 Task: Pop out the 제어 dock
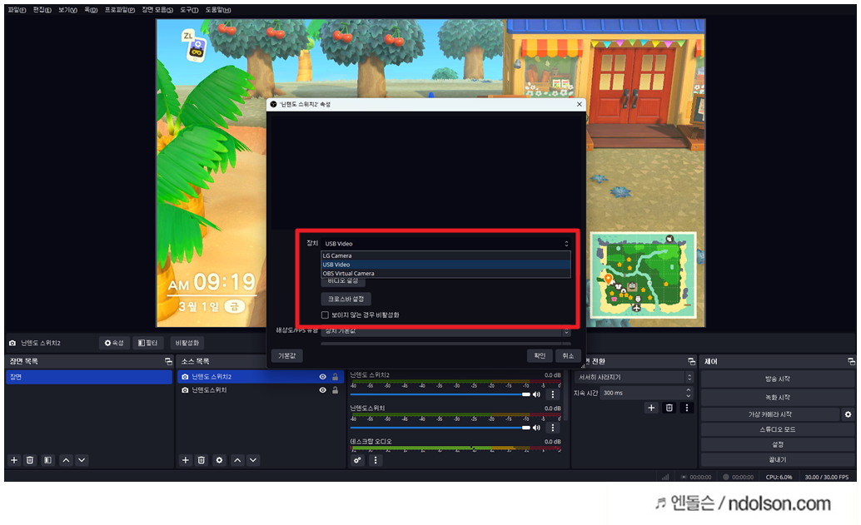click(851, 362)
